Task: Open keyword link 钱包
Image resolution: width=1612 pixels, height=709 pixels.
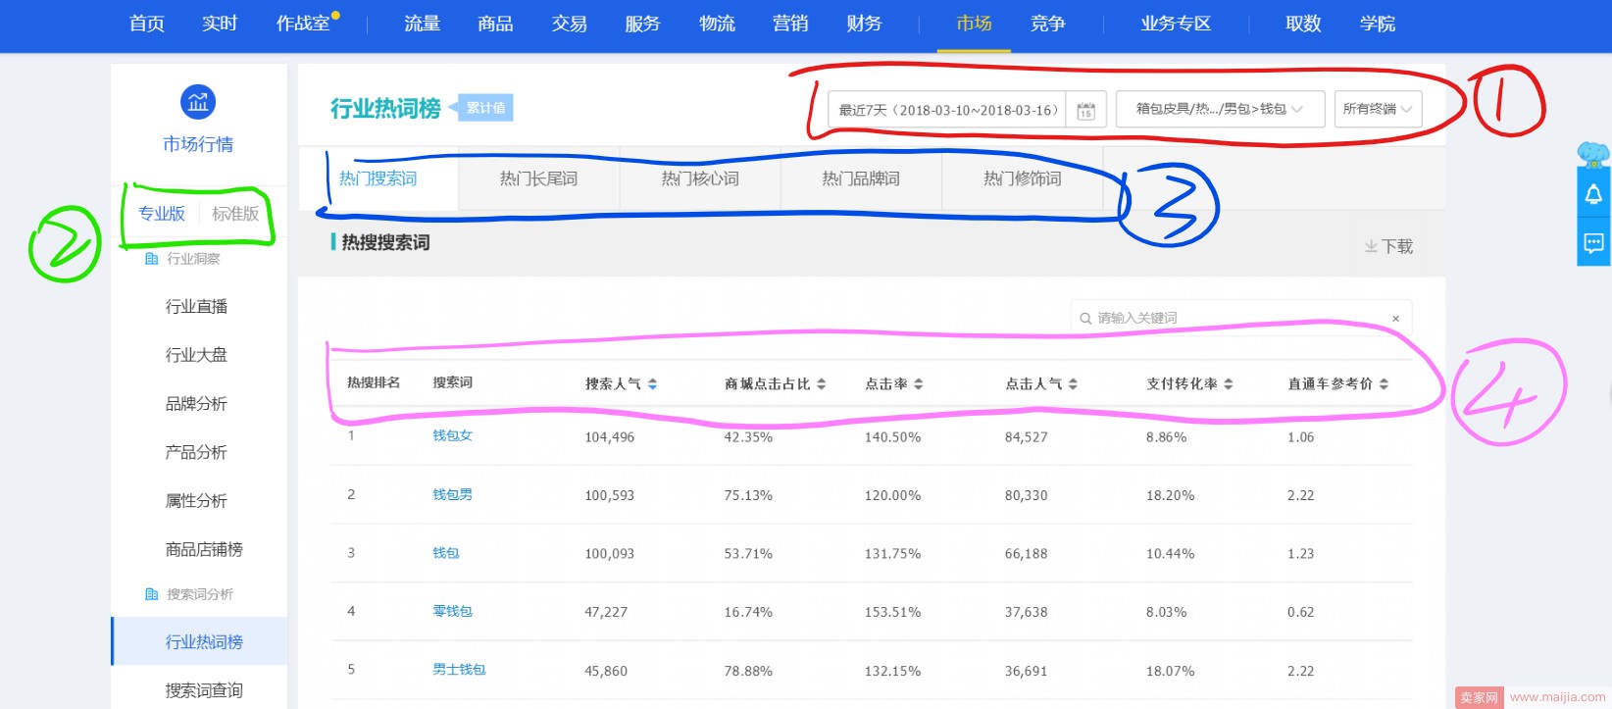Action: [446, 553]
